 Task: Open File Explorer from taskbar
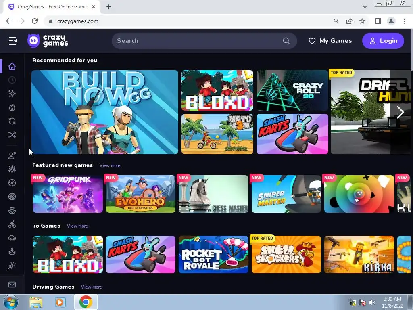36,302
